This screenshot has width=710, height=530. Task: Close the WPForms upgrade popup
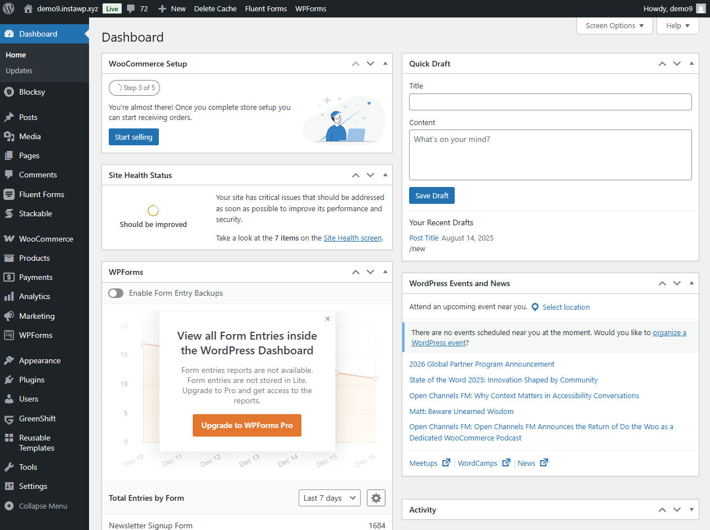327,319
